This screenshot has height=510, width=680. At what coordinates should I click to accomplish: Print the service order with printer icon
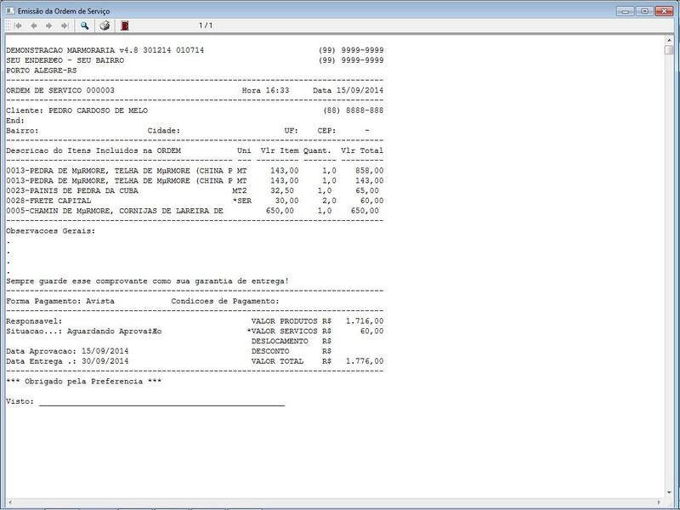(x=105, y=25)
